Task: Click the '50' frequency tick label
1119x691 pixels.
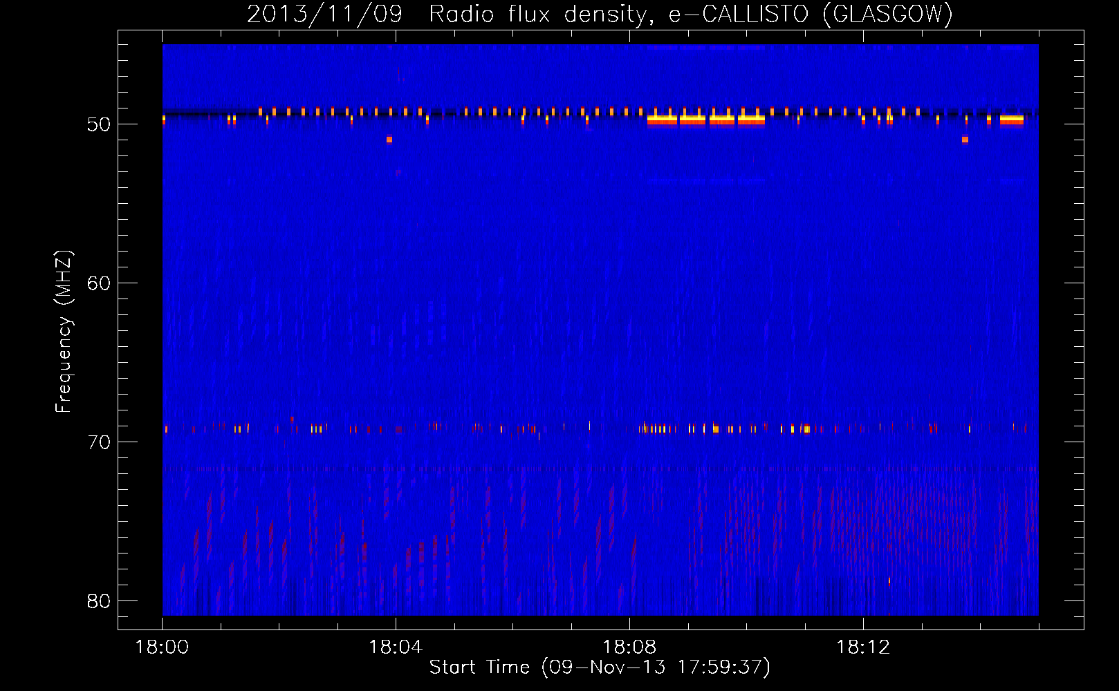Action: click(99, 124)
